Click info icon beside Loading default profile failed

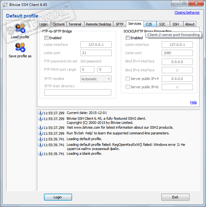[x=40, y=145]
